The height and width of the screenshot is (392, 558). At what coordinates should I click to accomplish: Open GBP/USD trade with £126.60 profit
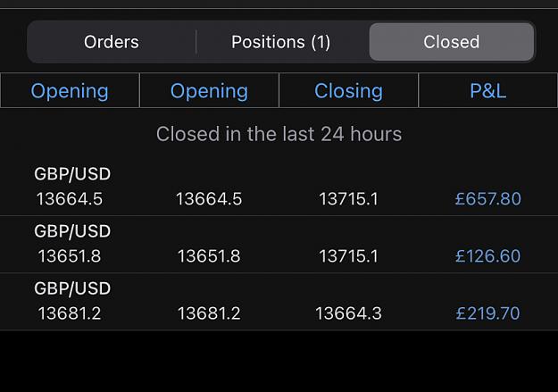coord(279,245)
